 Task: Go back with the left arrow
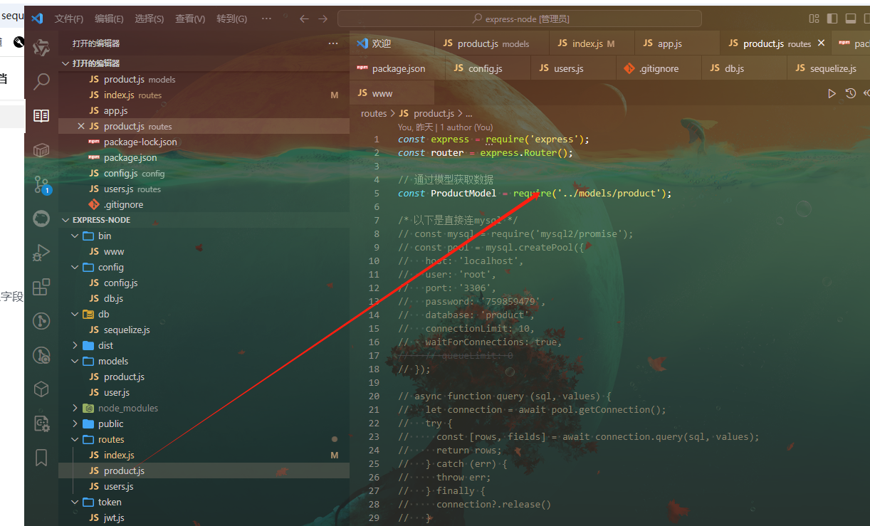304,19
